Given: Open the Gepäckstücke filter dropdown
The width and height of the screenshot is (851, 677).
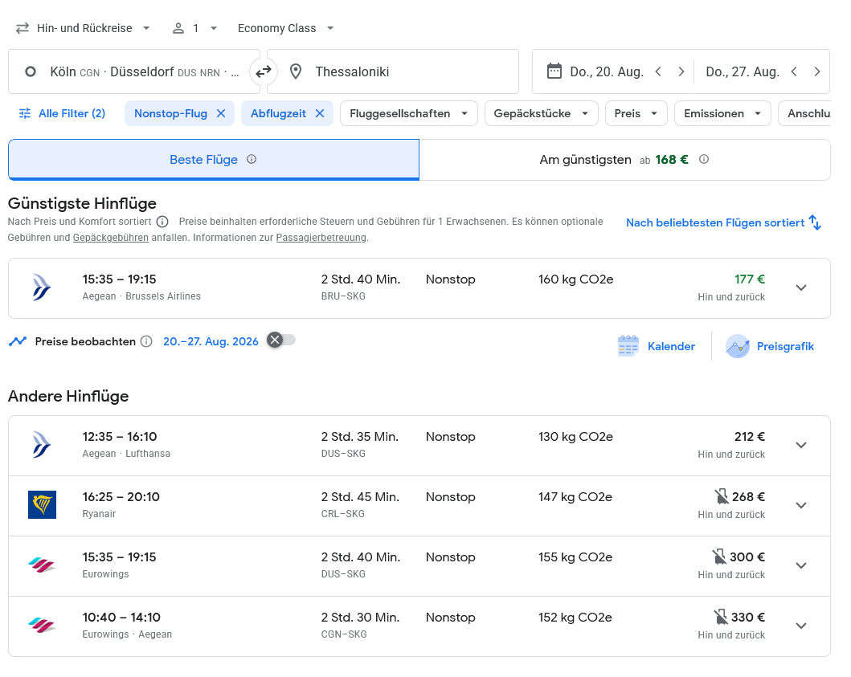Looking at the screenshot, I should (541, 113).
